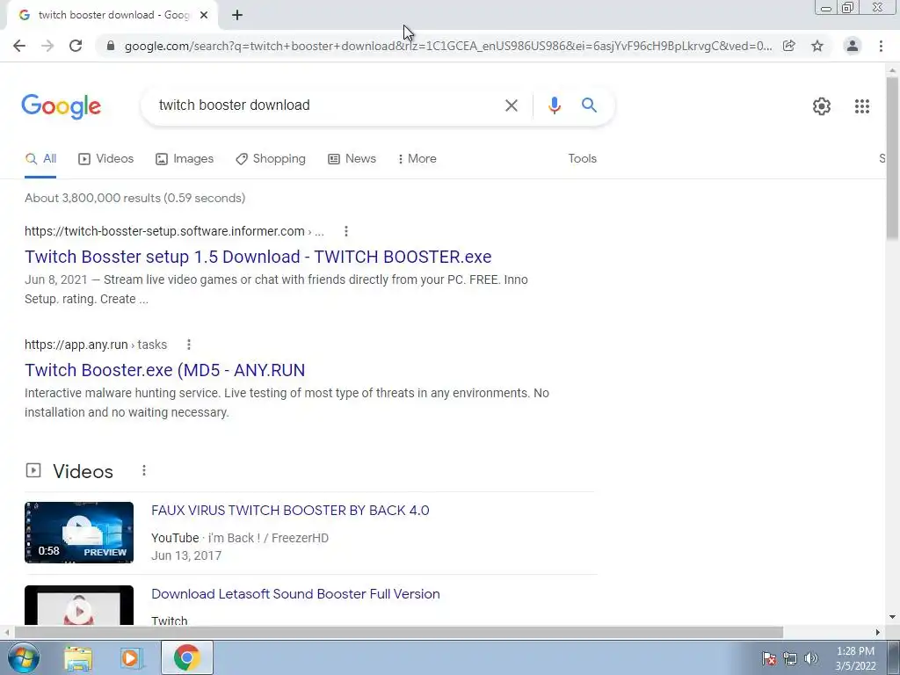
Task: Open the volume speaker tray icon
Action: (811, 658)
